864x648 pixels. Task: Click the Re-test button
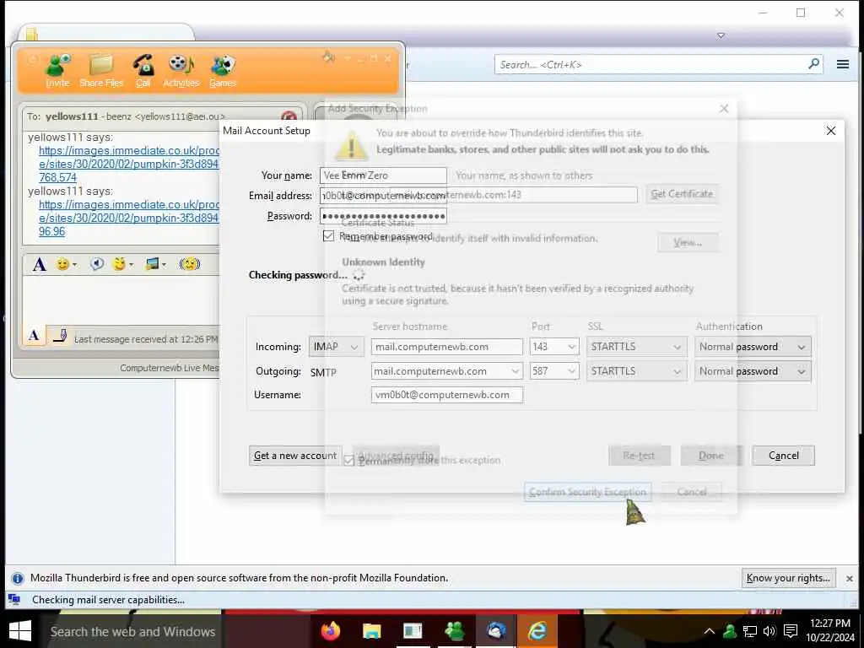pyautogui.click(x=640, y=456)
